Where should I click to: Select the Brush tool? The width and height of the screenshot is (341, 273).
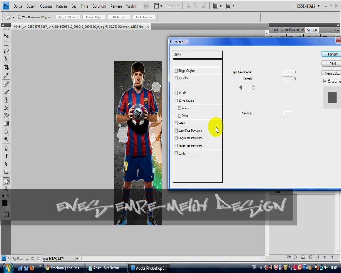[6, 92]
